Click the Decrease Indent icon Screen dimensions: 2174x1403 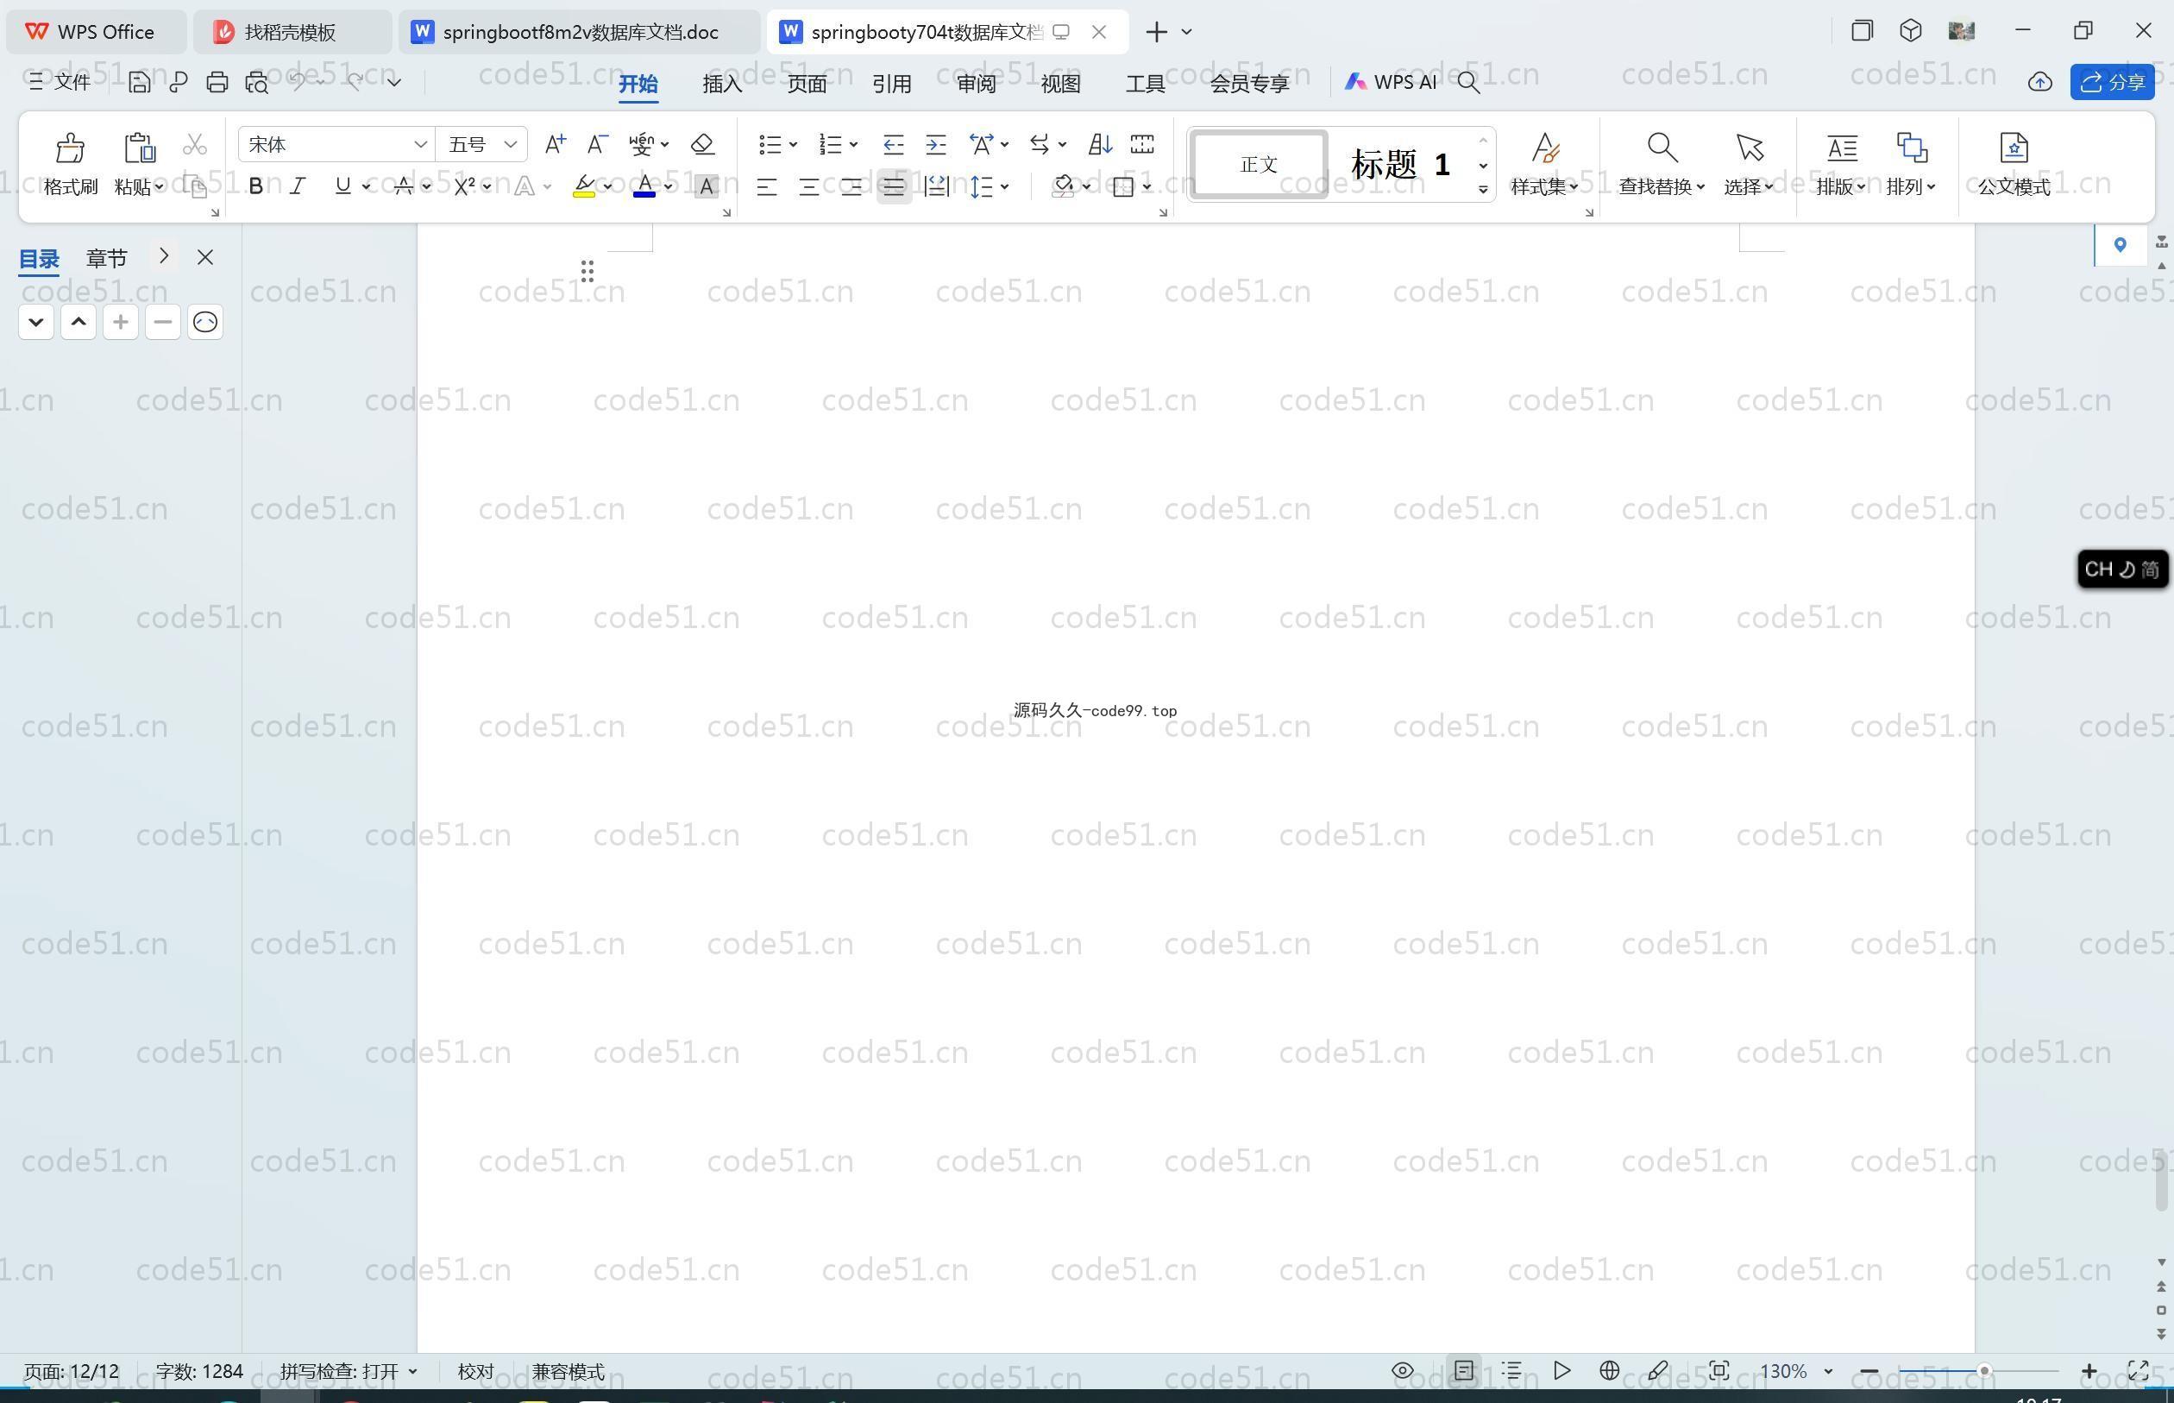tap(894, 144)
